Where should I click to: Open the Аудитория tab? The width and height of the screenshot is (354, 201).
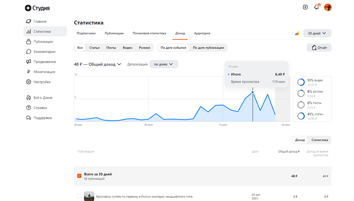[202, 33]
